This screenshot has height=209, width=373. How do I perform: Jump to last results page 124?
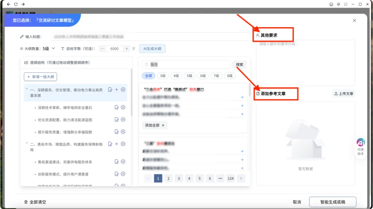230,178
